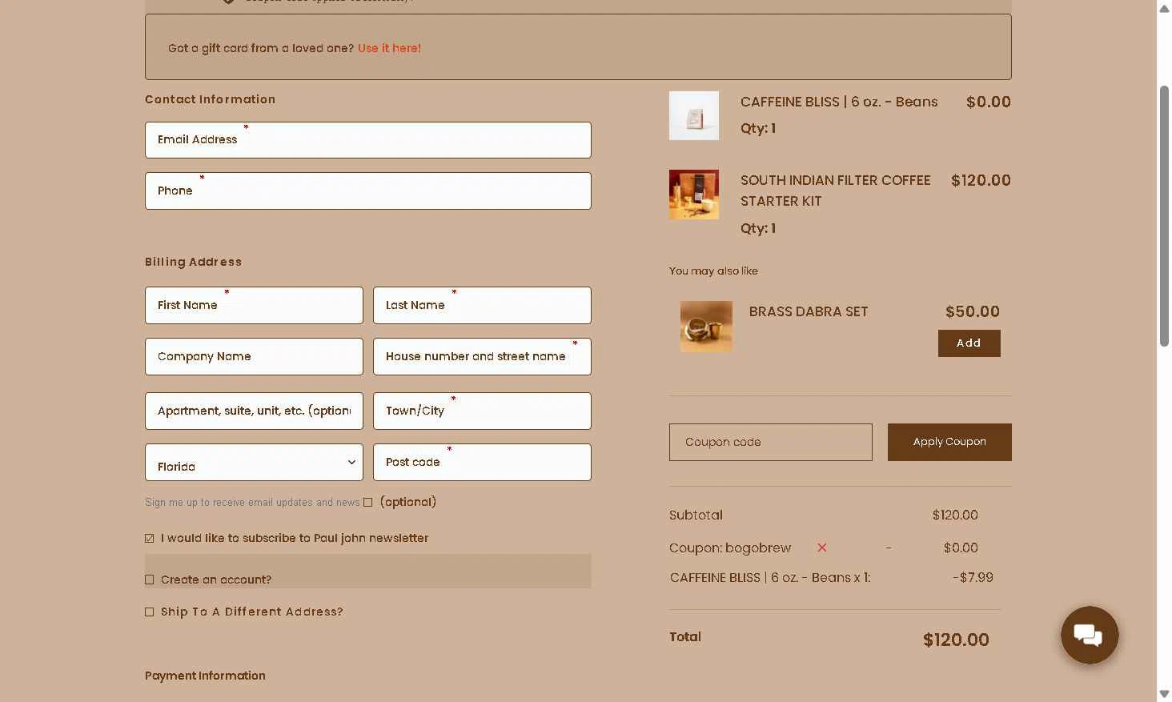1172x702 pixels.
Task: Focus the Email Address field
Action: 367,140
